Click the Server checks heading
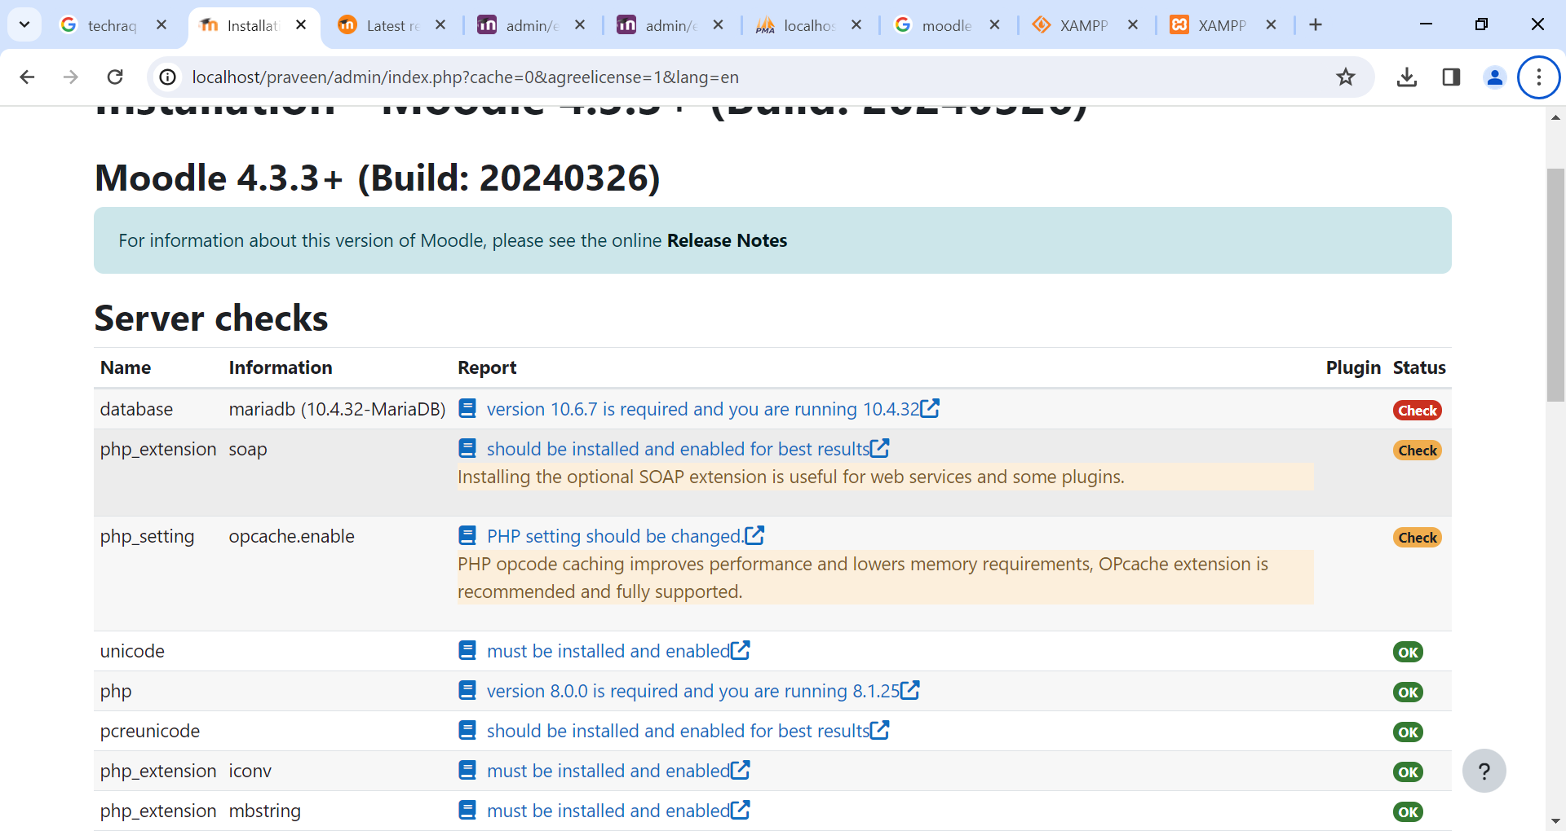 point(211,318)
